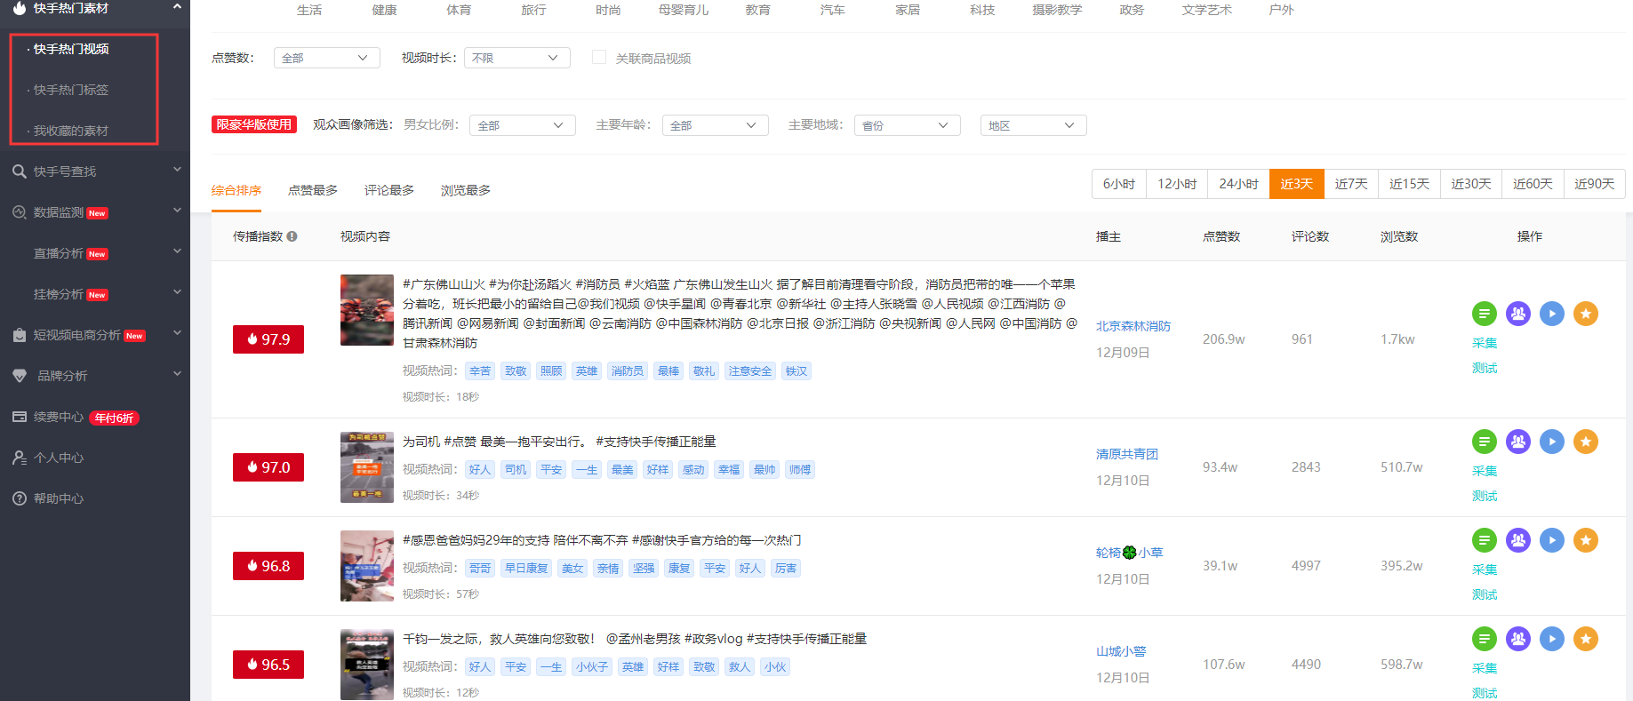This screenshot has height=701, width=1633.
Task: Collapse the 快手热门素材 menu arrow
Action: click(x=177, y=6)
